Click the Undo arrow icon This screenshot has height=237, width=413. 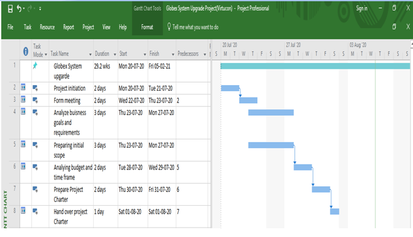[19, 8]
